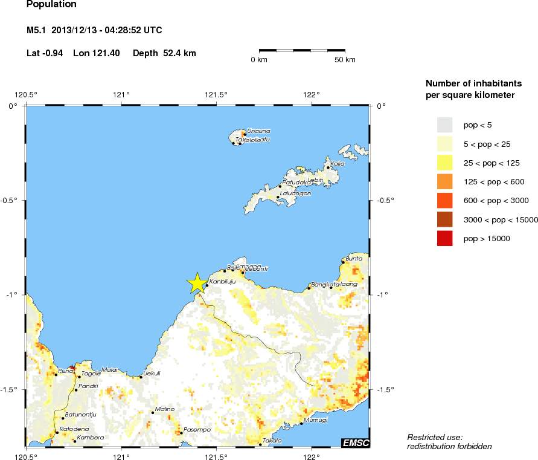
Task: Click the '2013/12/13 - 04:28:52 UTC' timestamp
Action: 107,30
